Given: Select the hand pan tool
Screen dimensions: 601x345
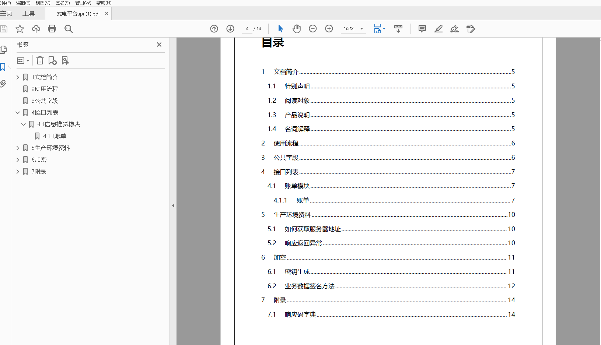Looking at the screenshot, I should coord(297,29).
